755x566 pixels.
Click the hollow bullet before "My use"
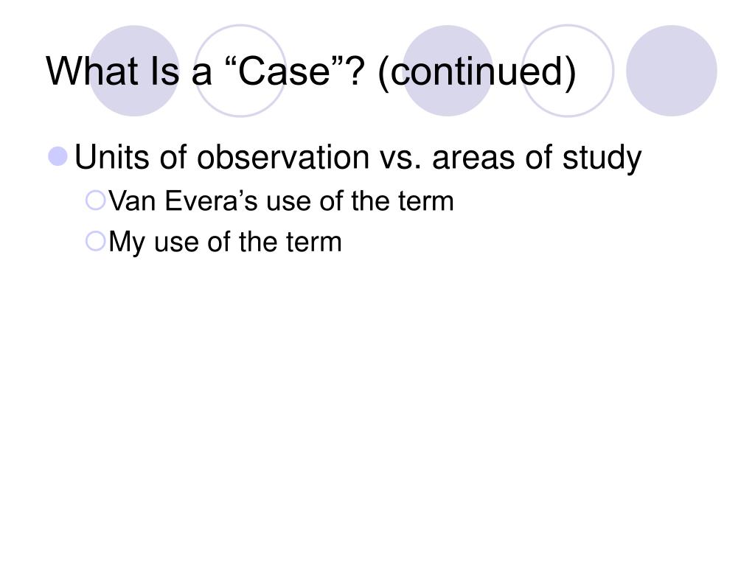[95, 241]
